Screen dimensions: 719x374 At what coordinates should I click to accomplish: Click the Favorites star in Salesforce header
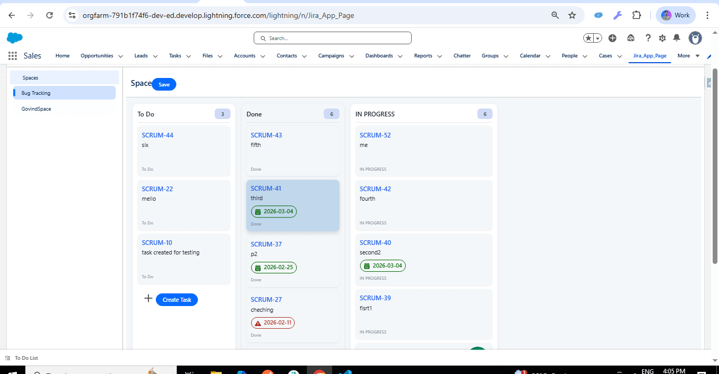(x=588, y=38)
